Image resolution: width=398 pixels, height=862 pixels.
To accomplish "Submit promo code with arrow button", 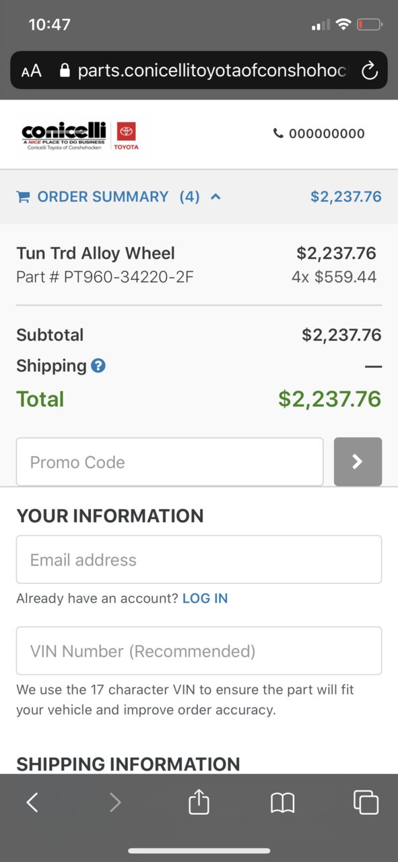I will pyautogui.click(x=358, y=461).
